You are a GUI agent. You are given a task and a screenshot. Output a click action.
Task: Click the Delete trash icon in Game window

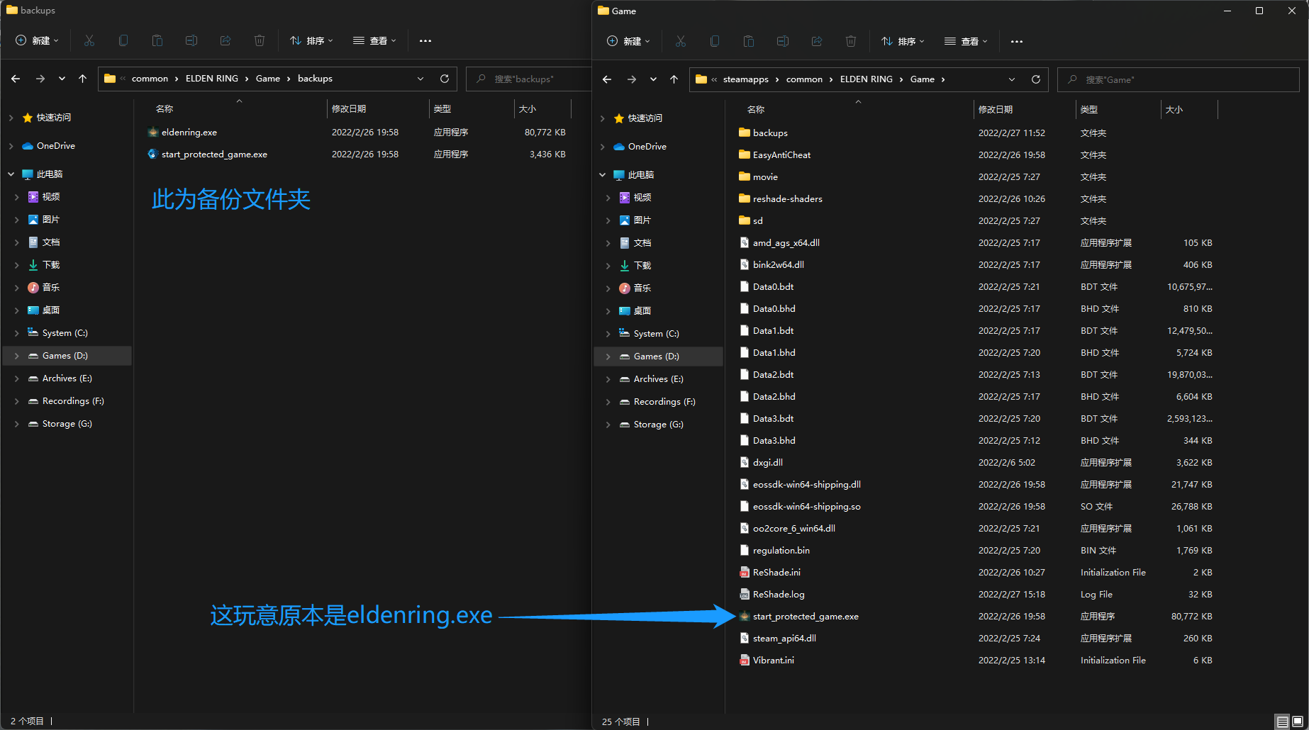coord(851,41)
